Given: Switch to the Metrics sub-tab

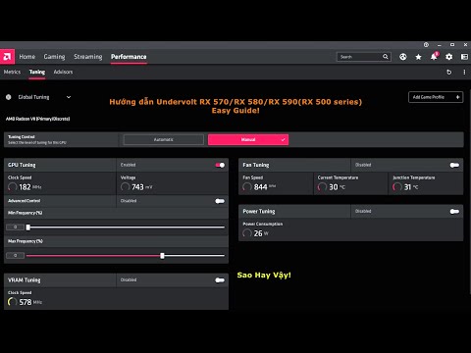Looking at the screenshot, I should [x=12, y=72].
